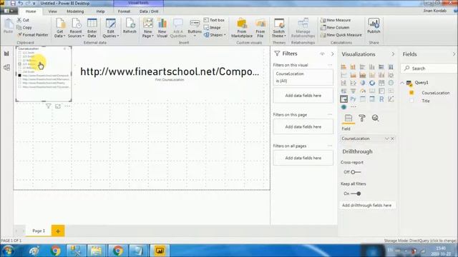The width and height of the screenshot is (458, 257).
Task: Open More options on the slicer visual
Action: click(67, 106)
